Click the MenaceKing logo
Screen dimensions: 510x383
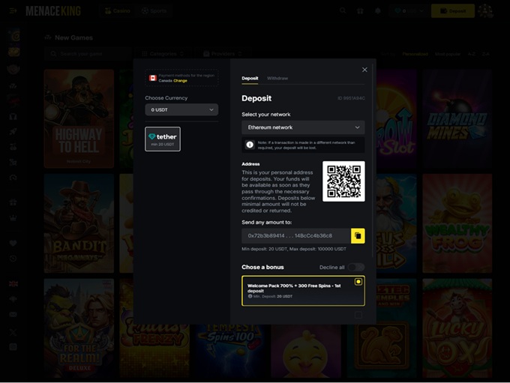[x=53, y=11]
